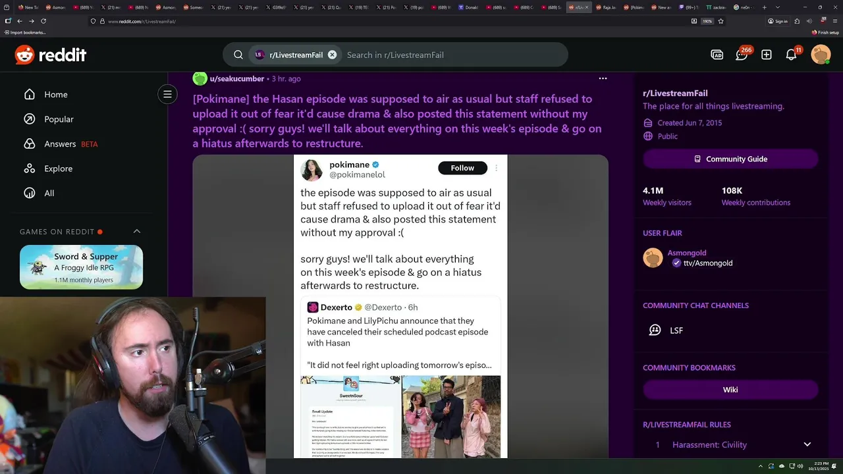Collapse the Games on Reddit section
This screenshot has height=474, width=843.
click(x=137, y=231)
